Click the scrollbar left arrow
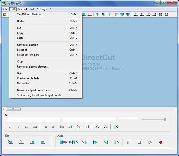179x156 pixels. tap(4, 109)
